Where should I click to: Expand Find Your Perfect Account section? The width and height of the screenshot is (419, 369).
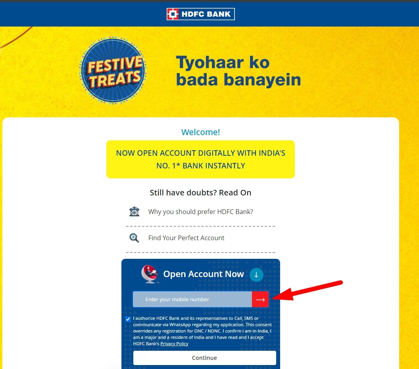tap(200, 238)
